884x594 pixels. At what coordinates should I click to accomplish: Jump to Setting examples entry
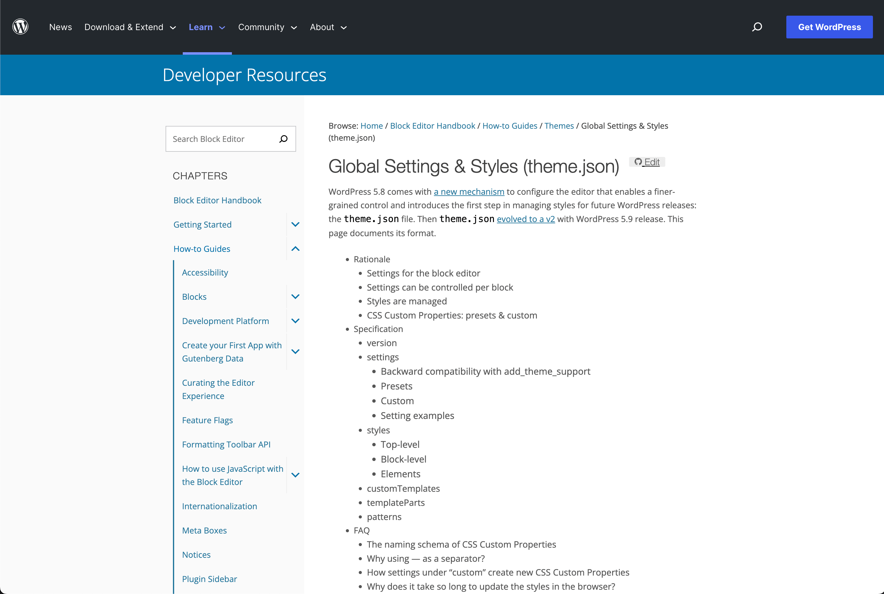pyautogui.click(x=417, y=416)
